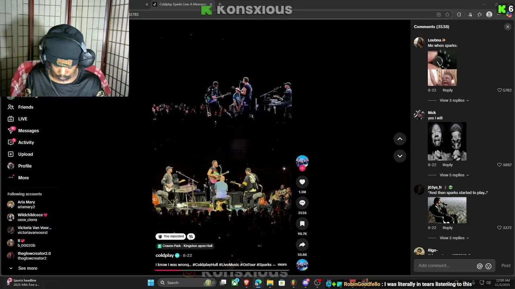Open Aria Mary following account

pos(28,204)
